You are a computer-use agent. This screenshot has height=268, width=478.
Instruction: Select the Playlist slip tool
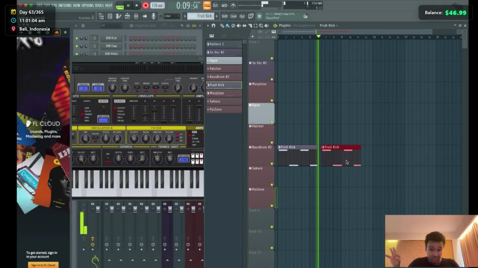tap(244, 26)
